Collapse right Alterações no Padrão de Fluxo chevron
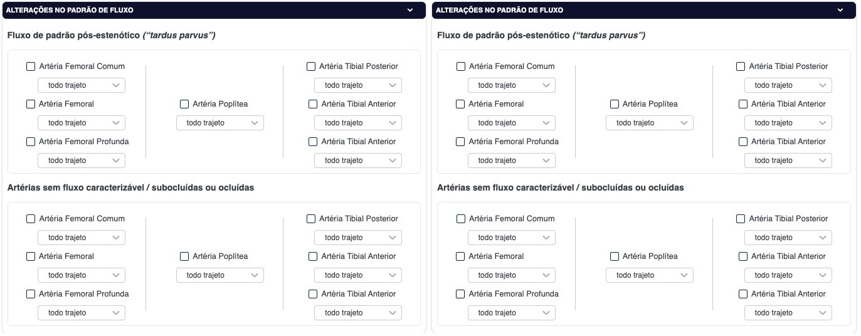This screenshot has width=861, height=336. (x=840, y=10)
